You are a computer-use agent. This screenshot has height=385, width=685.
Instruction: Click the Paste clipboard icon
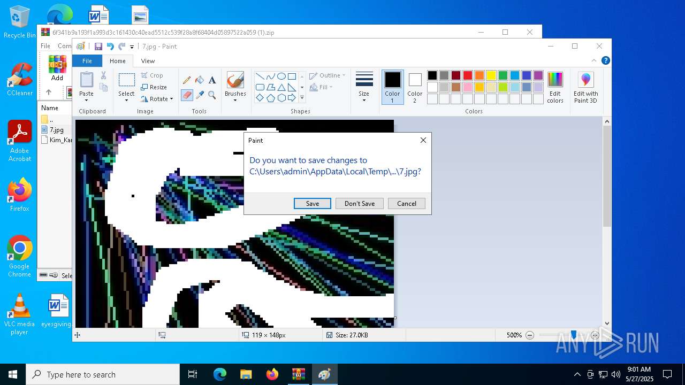86,80
